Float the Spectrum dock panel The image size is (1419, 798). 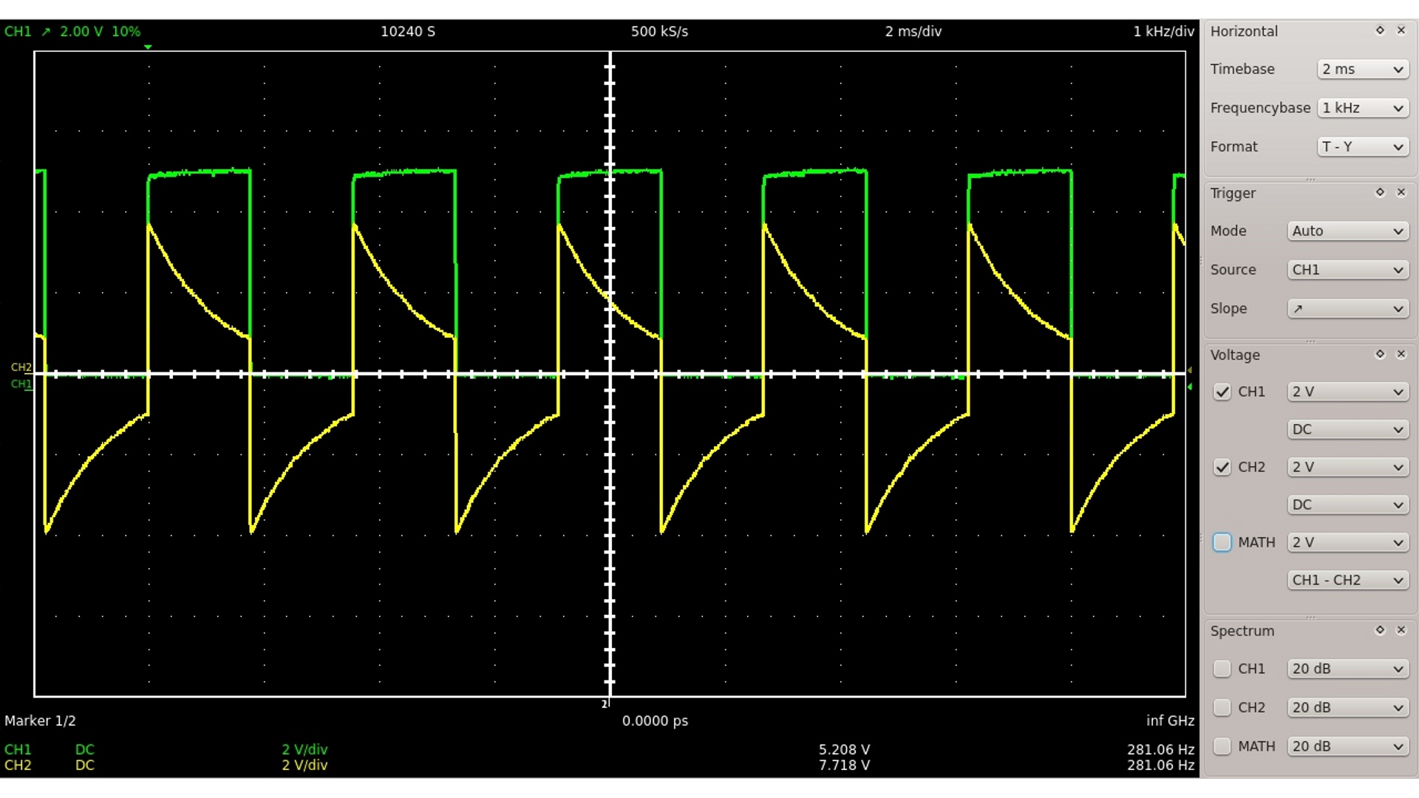click(x=1379, y=630)
